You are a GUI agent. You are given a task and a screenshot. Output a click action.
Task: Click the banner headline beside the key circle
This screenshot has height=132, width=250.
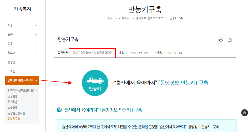click(x=161, y=83)
